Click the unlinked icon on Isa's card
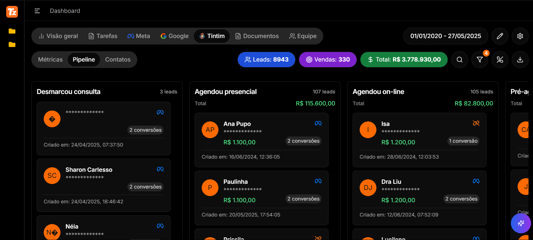The height and width of the screenshot is (240, 533). tap(476, 123)
